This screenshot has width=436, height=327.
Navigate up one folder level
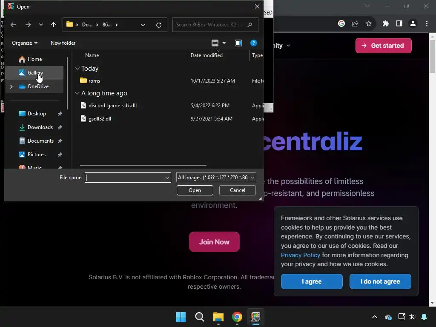53,25
